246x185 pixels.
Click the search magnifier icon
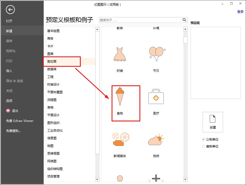[184, 20]
